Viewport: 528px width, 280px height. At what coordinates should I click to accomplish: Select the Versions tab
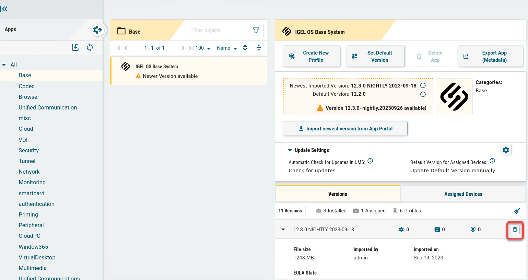tap(337, 194)
